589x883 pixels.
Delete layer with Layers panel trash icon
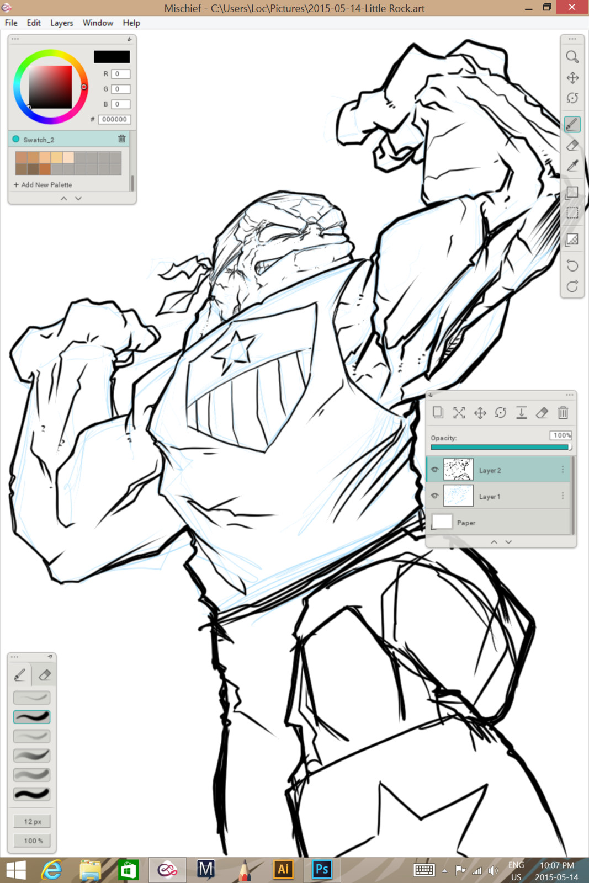(x=563, y=412)
